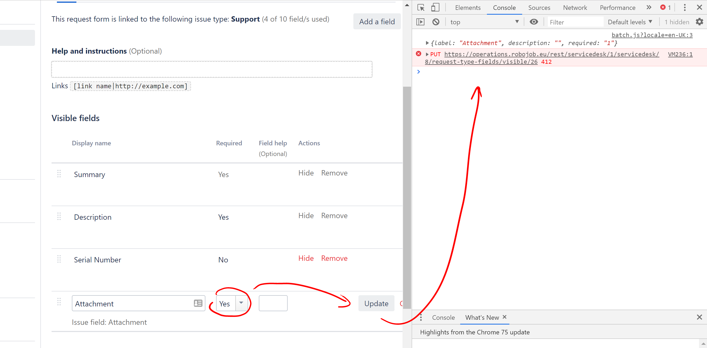Click the contact card icon in Attachment field

point(198,303)
